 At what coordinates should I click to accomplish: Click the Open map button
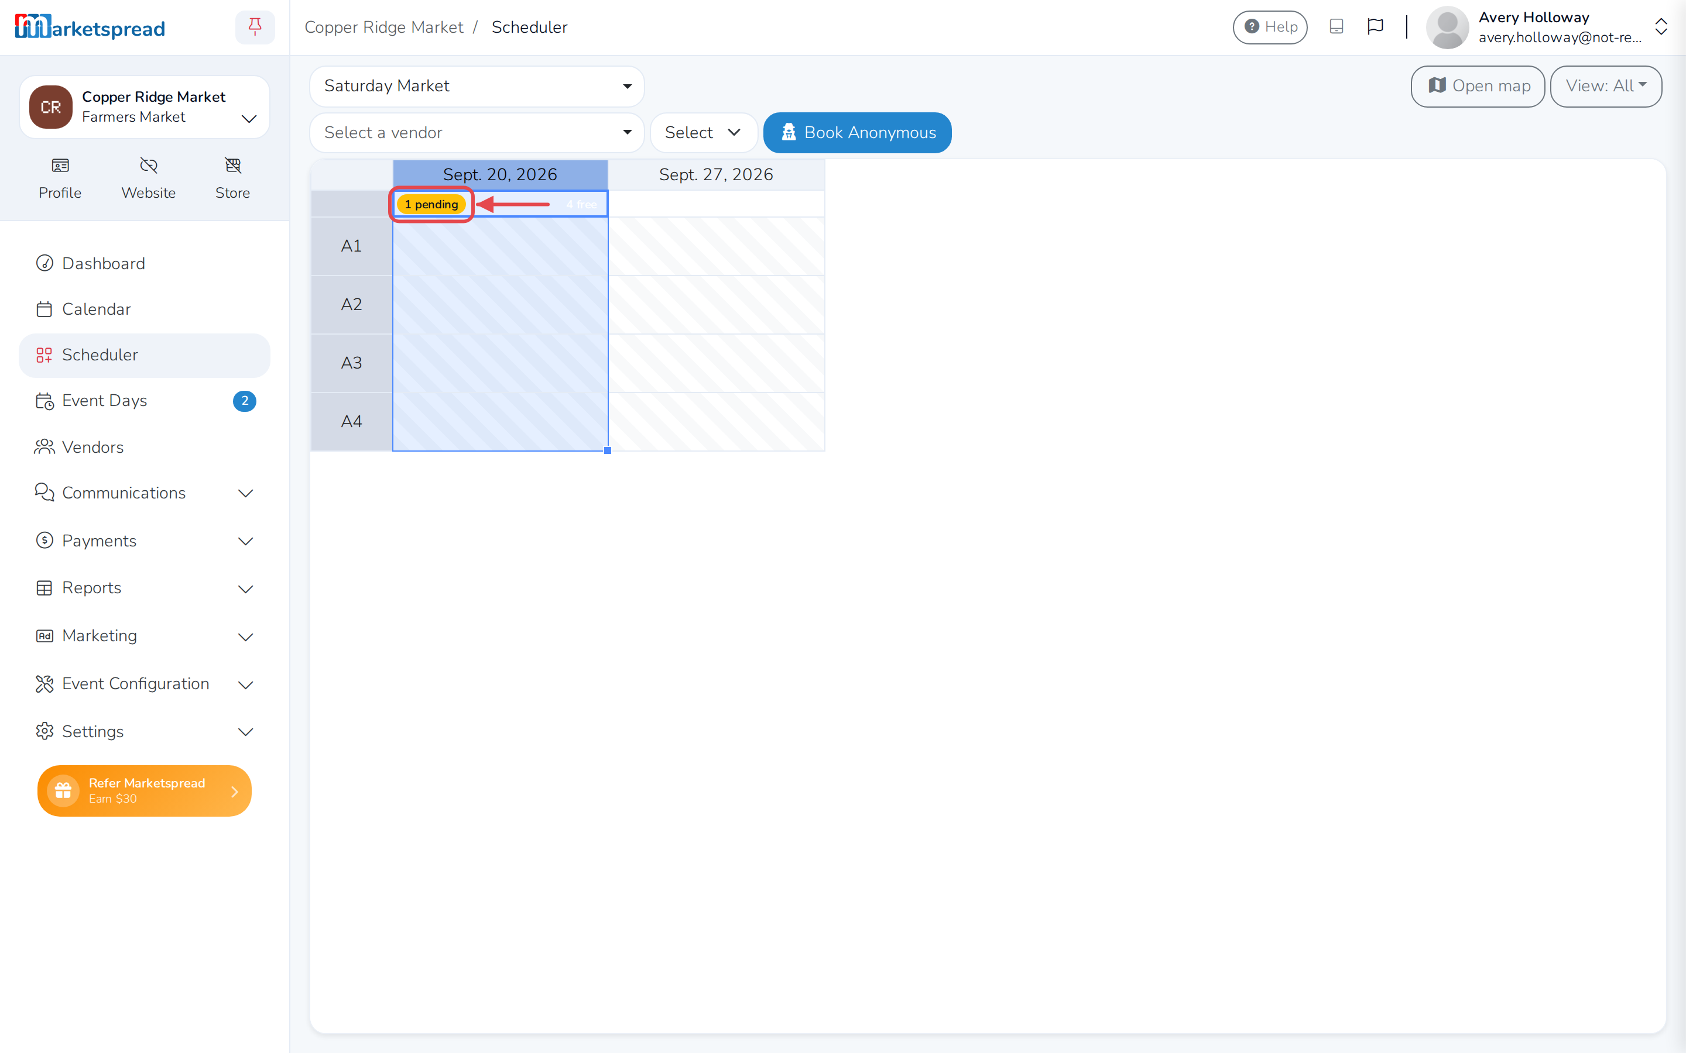coord(1478,87)
